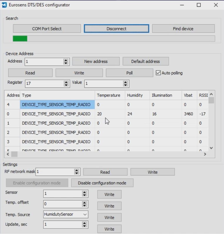
Task: Click Read beside RF network mask
Action: click(x=105, y=172)
